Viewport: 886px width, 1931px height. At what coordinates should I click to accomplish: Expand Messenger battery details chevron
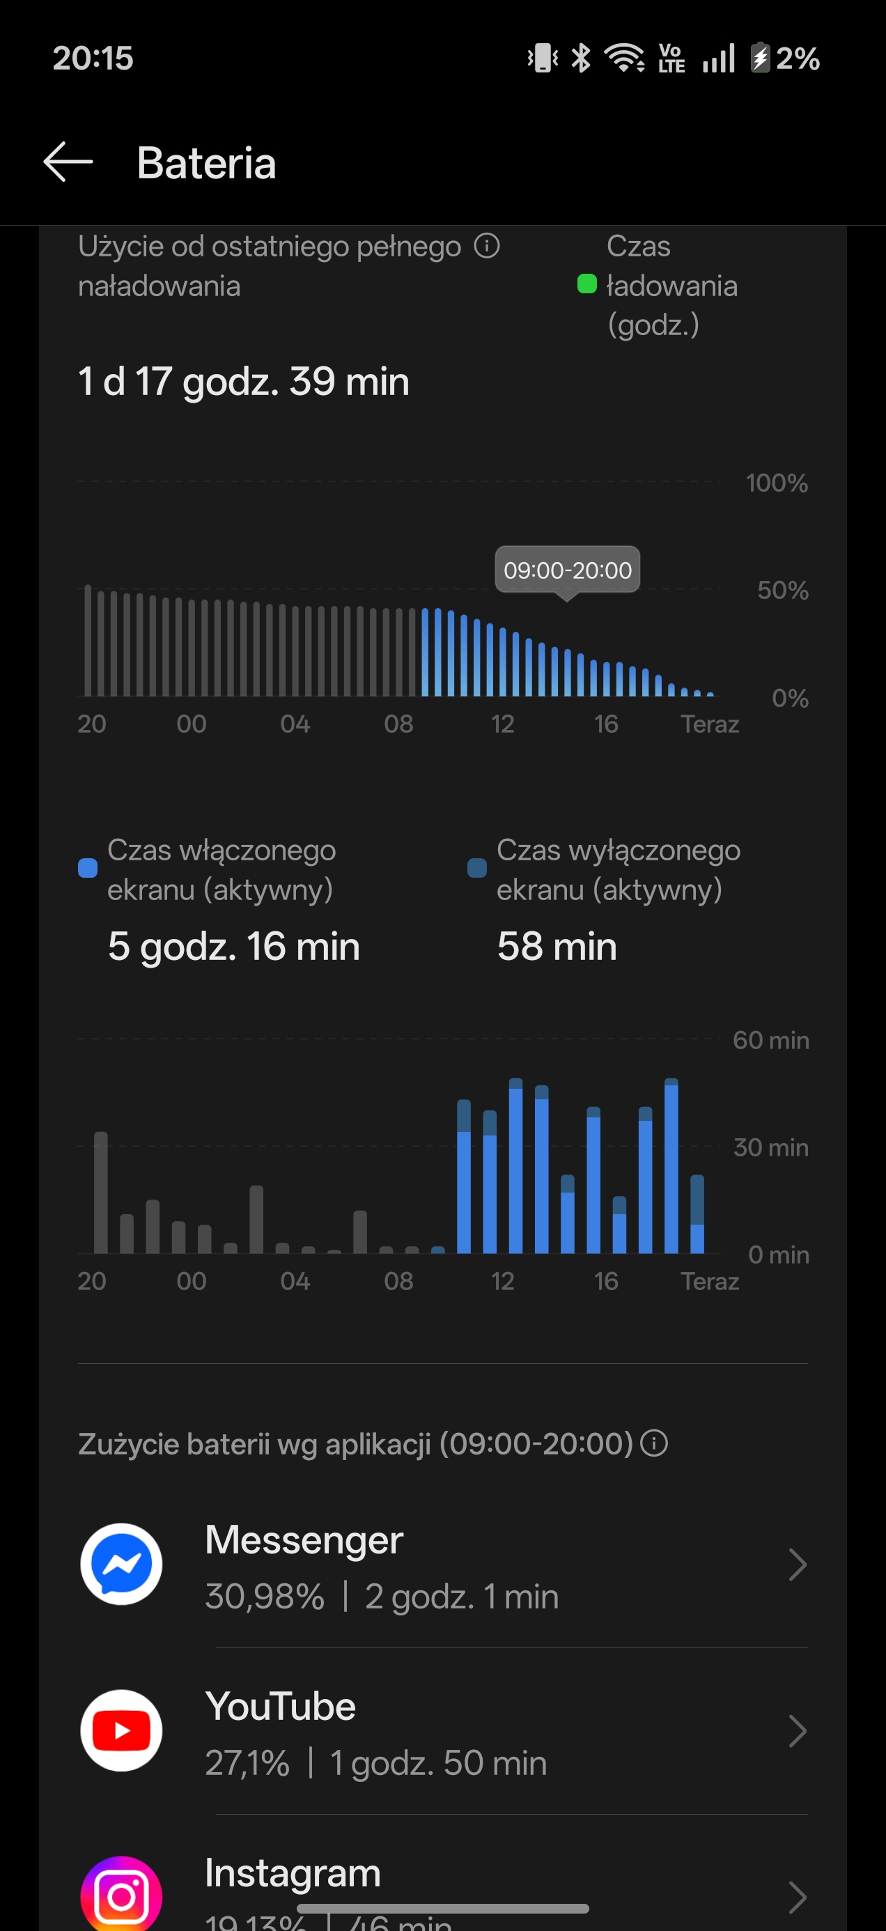797,1565
